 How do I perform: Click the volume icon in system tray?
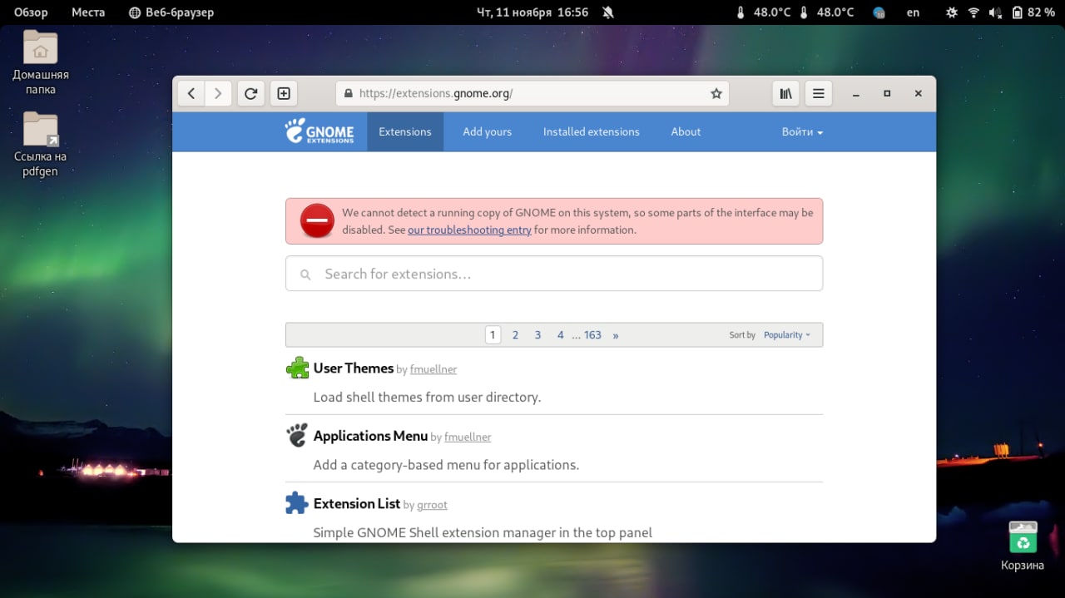995,12
